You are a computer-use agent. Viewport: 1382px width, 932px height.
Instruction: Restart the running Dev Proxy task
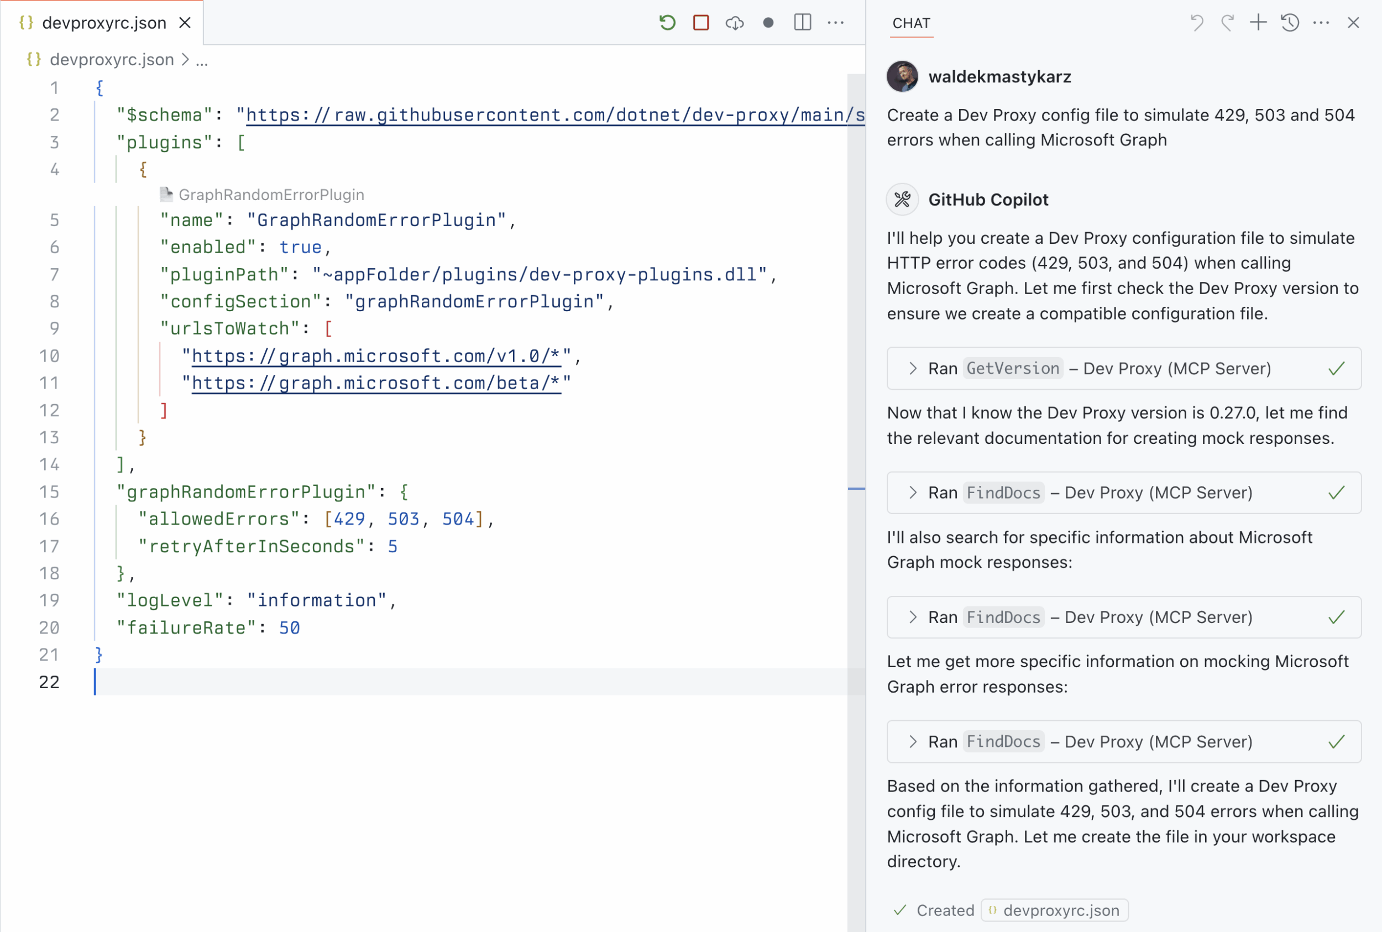667,23
